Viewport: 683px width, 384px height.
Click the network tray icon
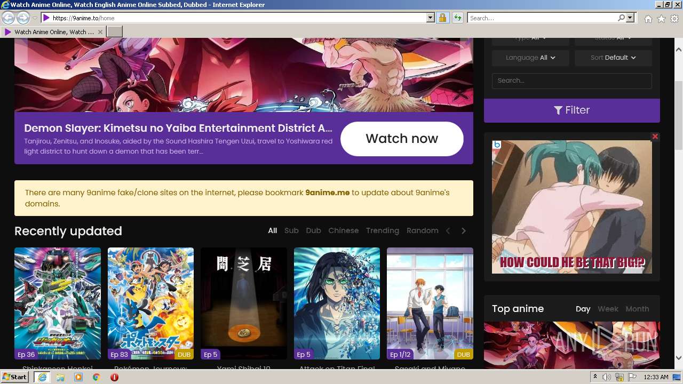pos(620,377)
